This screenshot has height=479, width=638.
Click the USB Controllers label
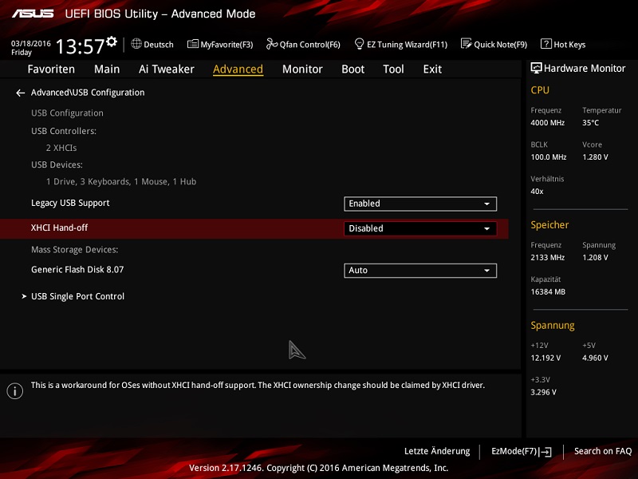click(x=64, y=131)
